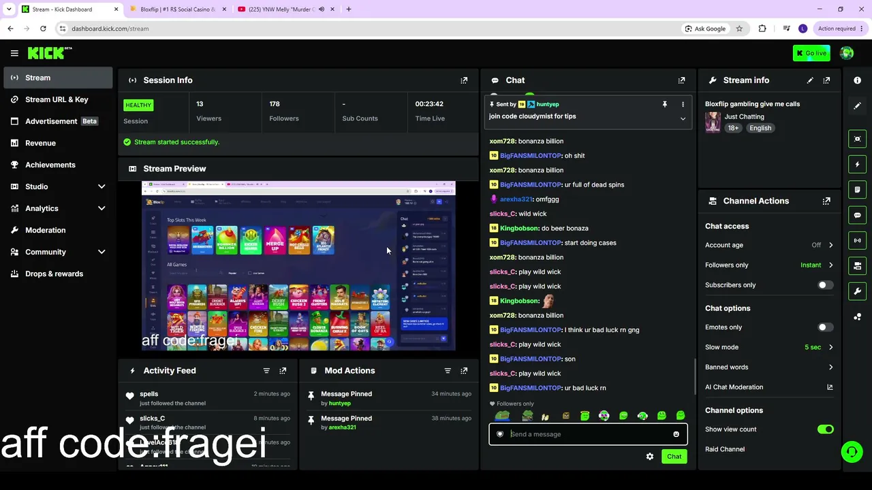Open AI Chat Moderation external link

point(830,387)
